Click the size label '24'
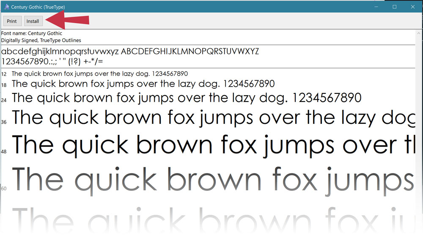The height and width of the screenshot is (249, 423). (x=4, y=100)
